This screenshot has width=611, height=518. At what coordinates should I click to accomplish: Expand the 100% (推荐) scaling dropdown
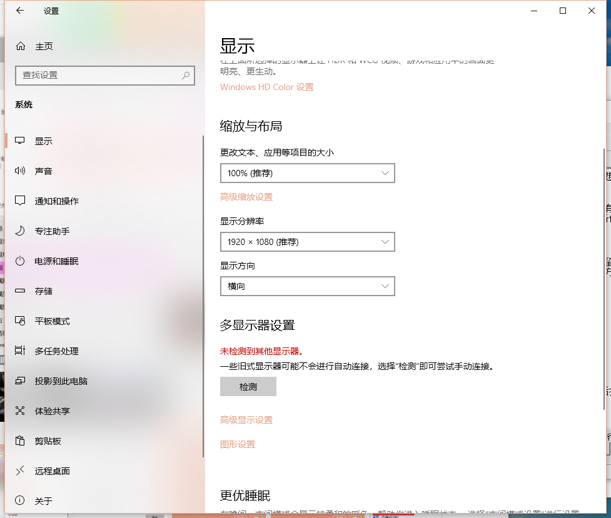click(307, 173)
